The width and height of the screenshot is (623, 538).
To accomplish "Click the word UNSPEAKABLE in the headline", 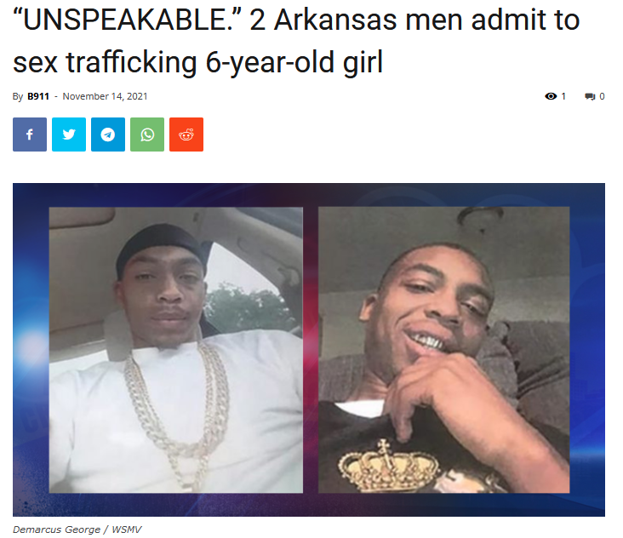I will pyautogui.click(x=125, y=19).
